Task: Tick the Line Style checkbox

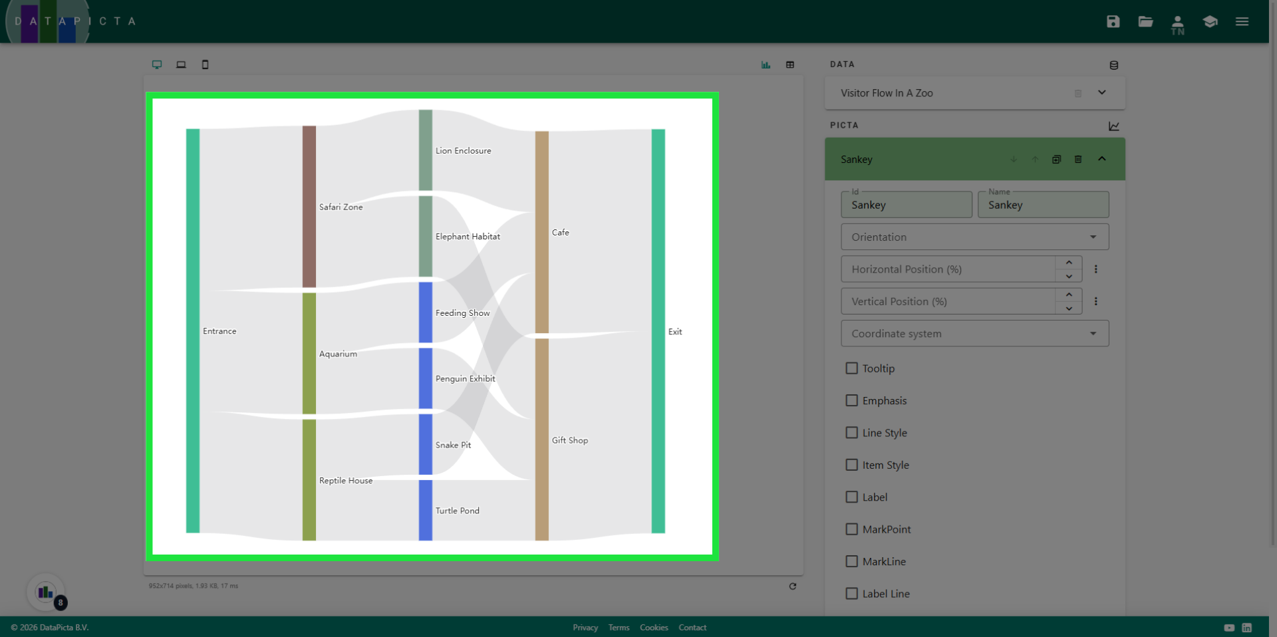Action: click(851, 433)
